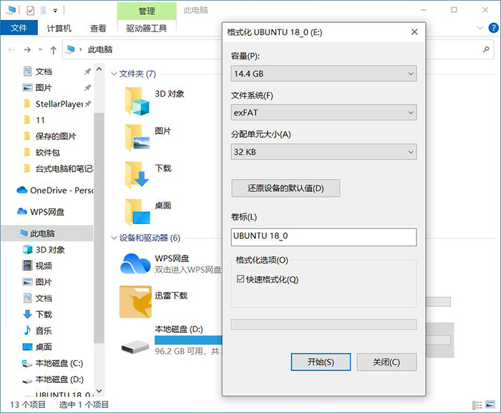Click the 迅雷下载 icon
This screenshot has height=413, width=501.
(135, 301)
